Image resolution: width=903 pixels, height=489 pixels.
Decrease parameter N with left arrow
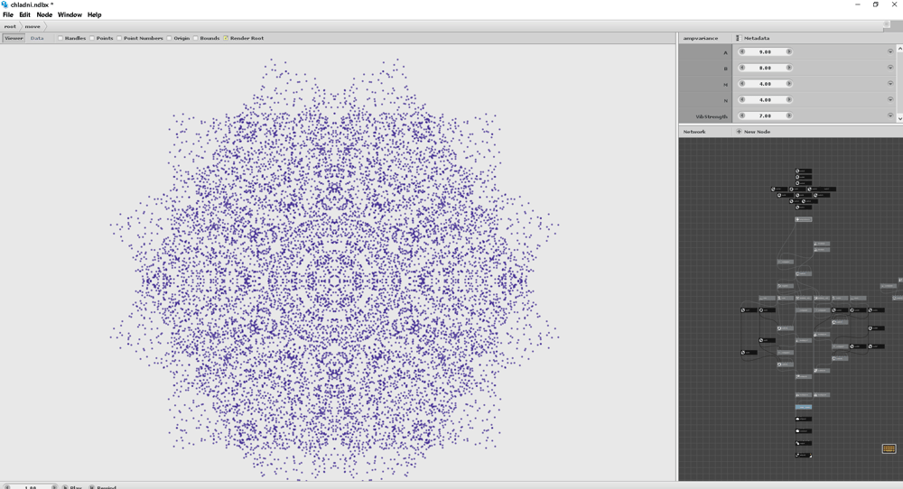(x=741, y=100)
